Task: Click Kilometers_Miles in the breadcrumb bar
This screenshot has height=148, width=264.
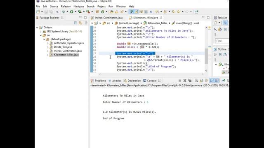Action: click(157, 23)
